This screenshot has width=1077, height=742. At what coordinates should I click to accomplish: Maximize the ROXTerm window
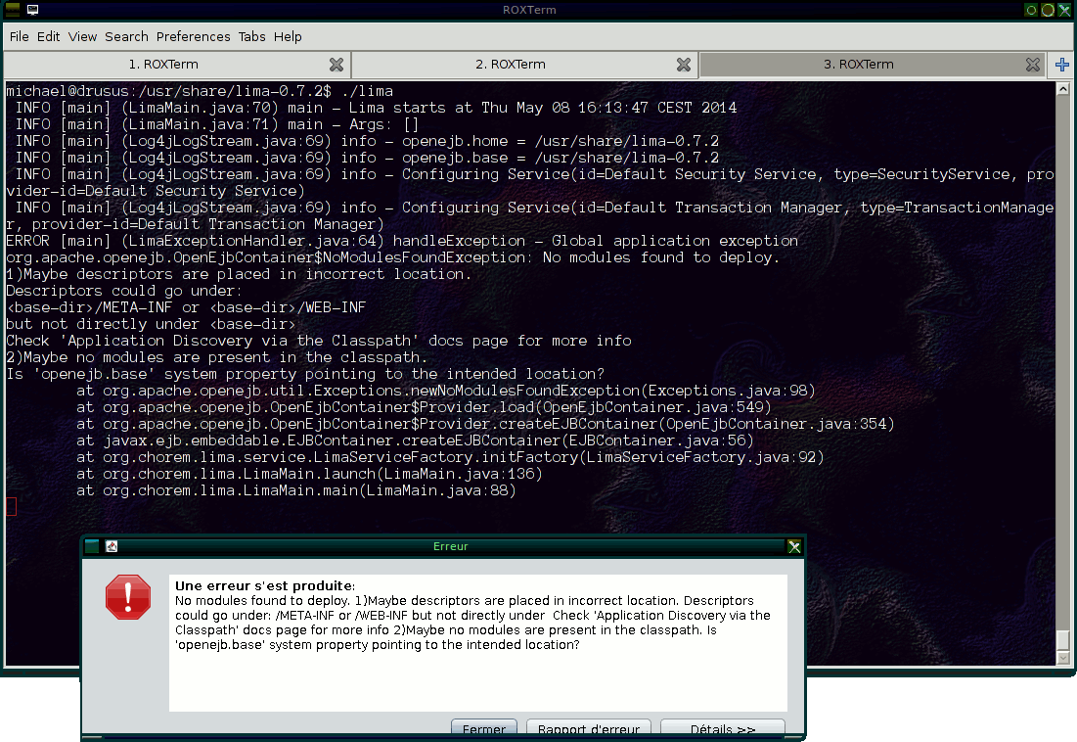pyautogui.click(x=1048, y=10)
